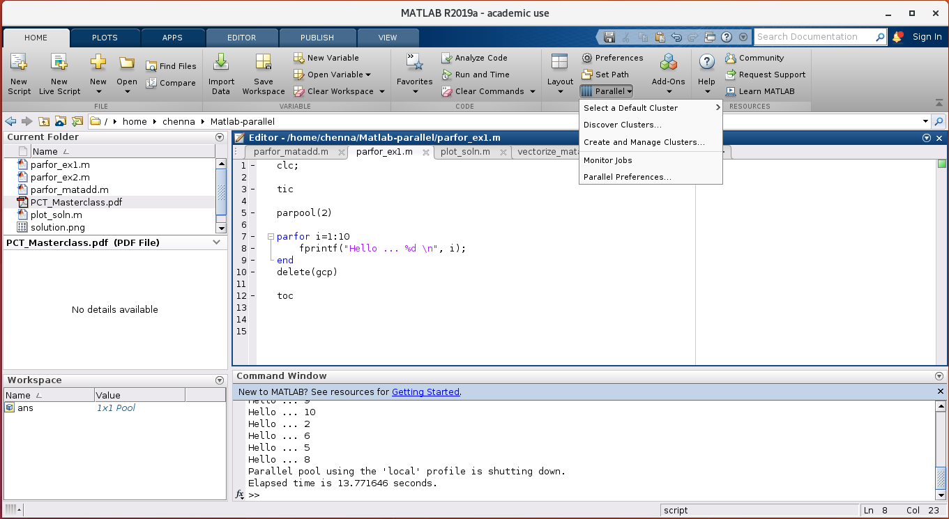The height and width of the screenshot is (519, 949).
Task: Open the Getting Started link
Action: click(425, 392)
